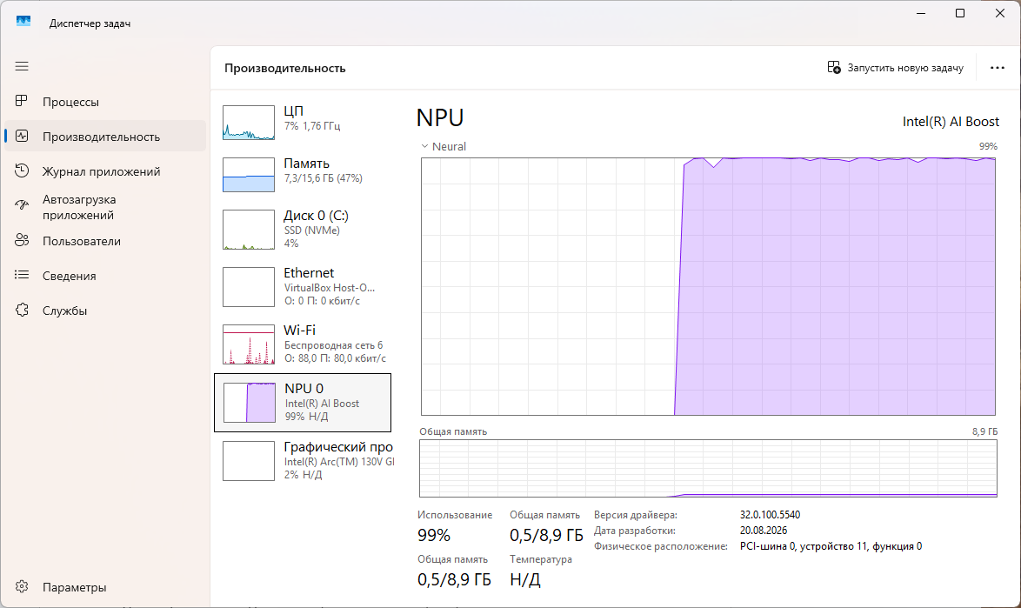
Task: Click the Users people icon
Action: click(x=22, y=240)
